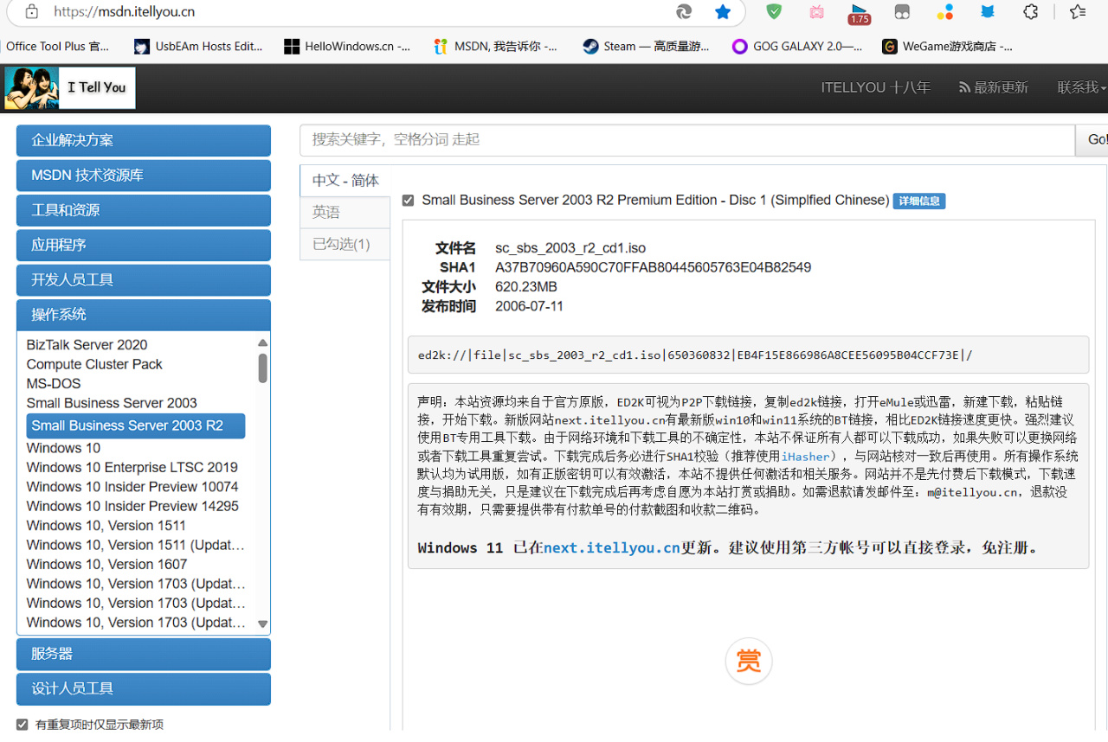
Task: Select Windows 10 Enterprise LTSC 2019
Action: tap(132, 468)
